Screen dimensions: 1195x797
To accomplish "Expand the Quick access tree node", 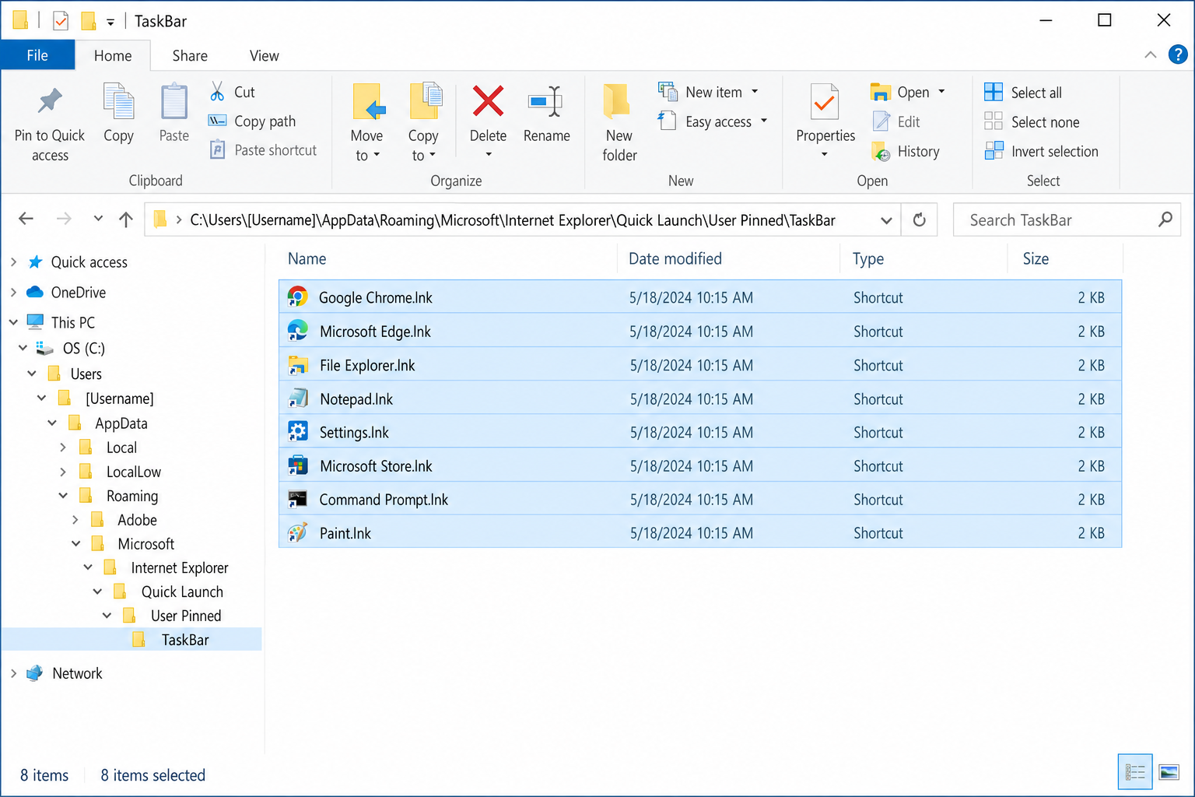I will click(13, 262).
